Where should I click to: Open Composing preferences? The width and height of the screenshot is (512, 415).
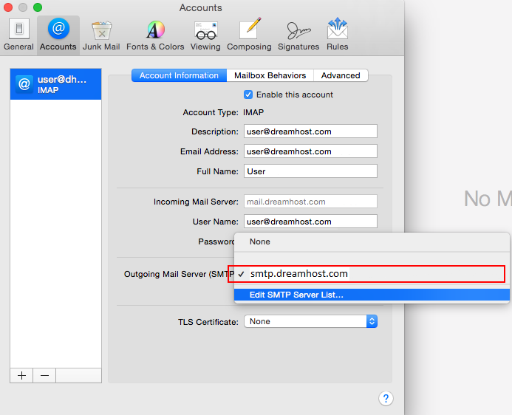click(x=249, y=35)
